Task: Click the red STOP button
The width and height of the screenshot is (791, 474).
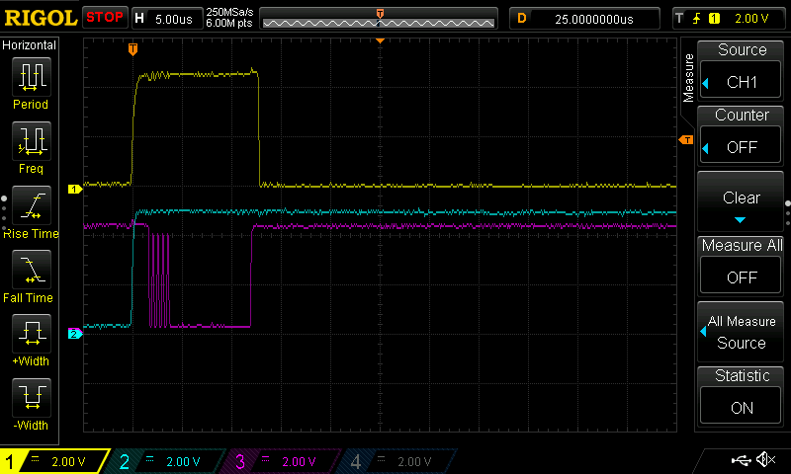Action: (104, 18)
